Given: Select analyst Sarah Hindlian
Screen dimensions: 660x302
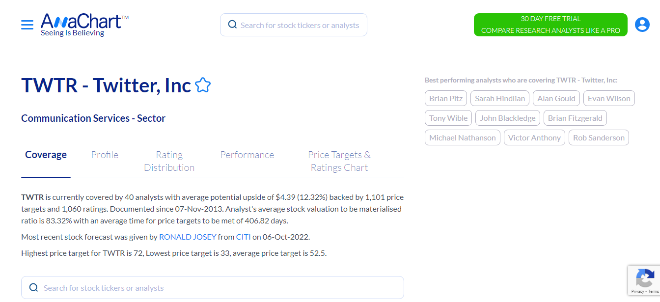Looking at the screenshot, I should click(x=499, y=98).
